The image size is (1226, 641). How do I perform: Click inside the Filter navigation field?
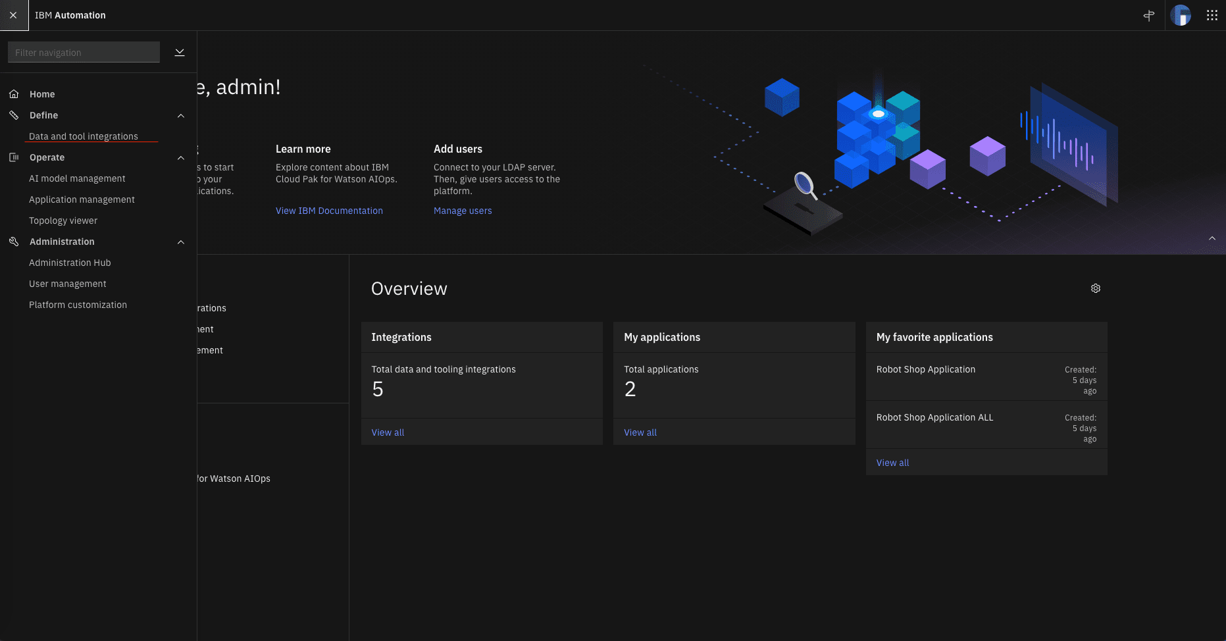point(84,51)
